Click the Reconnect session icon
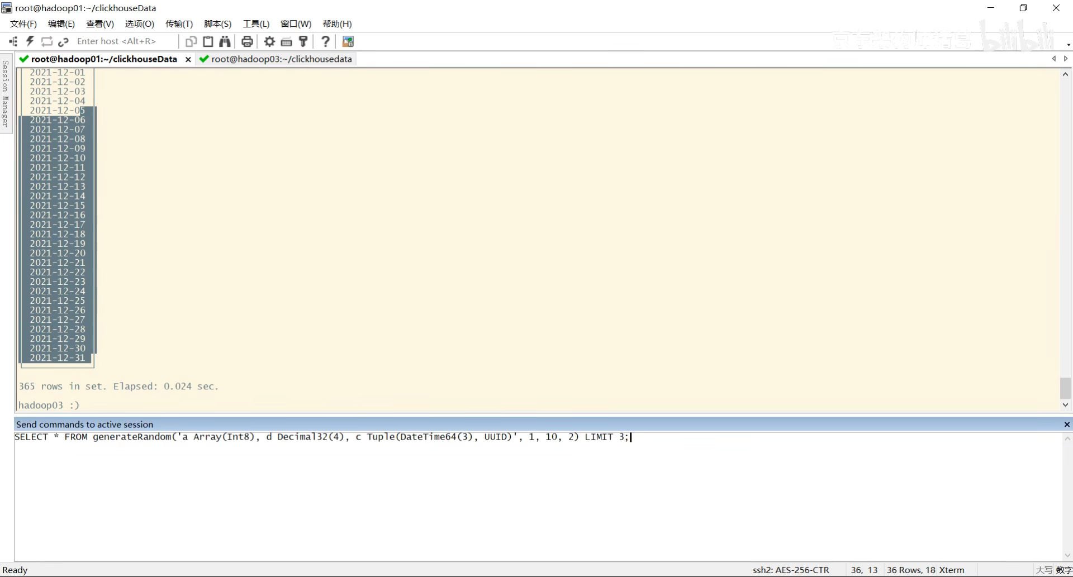 (x=47, y=41)
